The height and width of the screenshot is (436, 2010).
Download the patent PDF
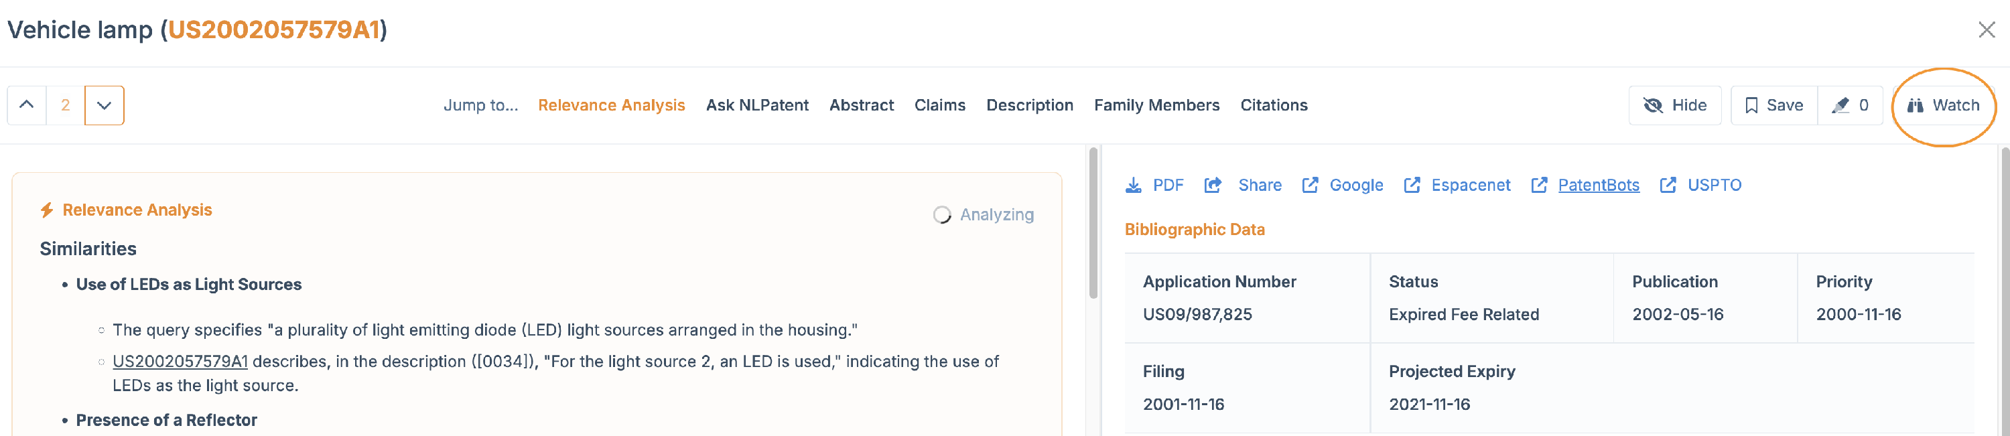click(1154, 185)
